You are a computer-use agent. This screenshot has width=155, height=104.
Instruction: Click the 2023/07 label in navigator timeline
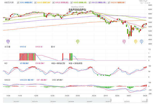pos(16,102)
